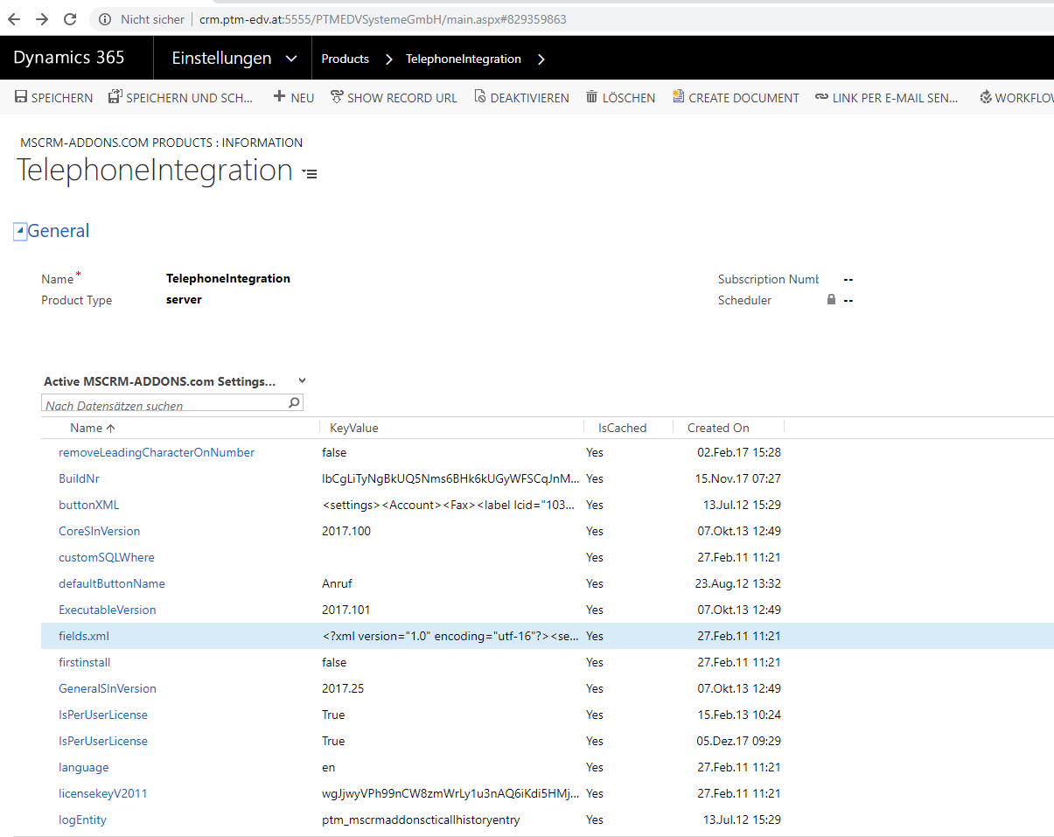Open the ExecutableVersion setting link

[x=108, y=610]
